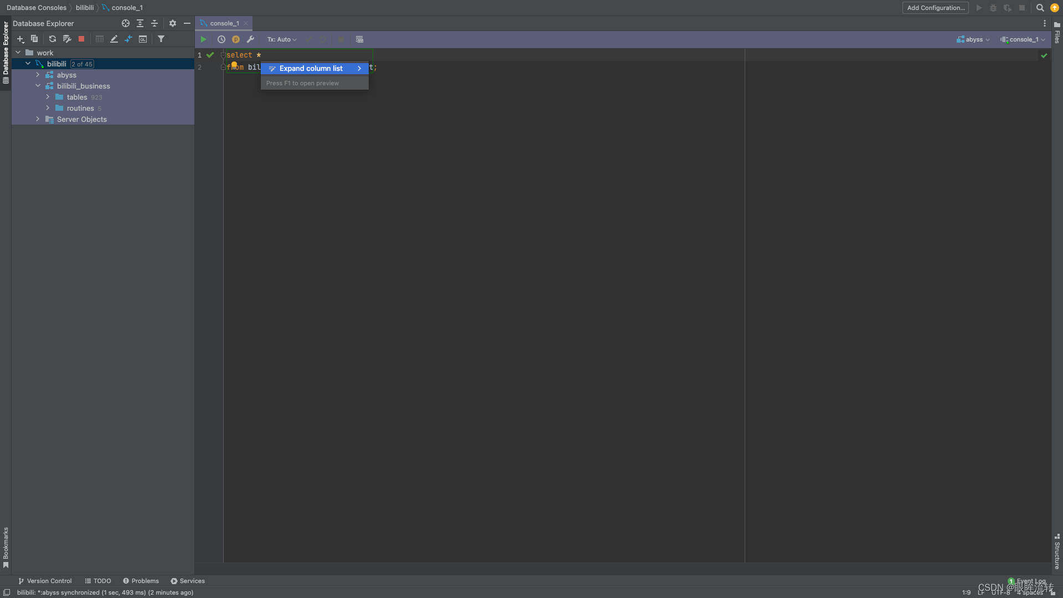The image size is (1063, 598).
Task: Expand the bilibili_business schema node
Action: coord(38,85)
